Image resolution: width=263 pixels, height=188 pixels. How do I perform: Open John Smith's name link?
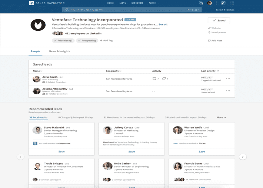pos(50,77)
